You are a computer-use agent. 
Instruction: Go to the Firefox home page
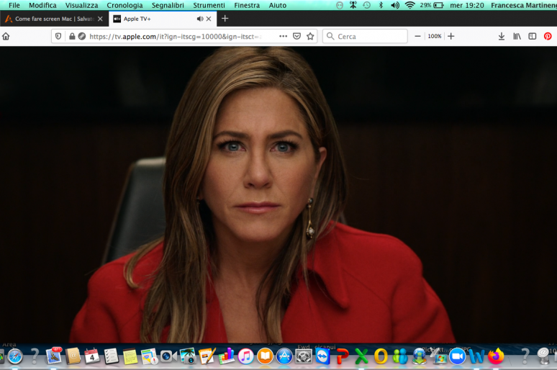pos(6,36)
